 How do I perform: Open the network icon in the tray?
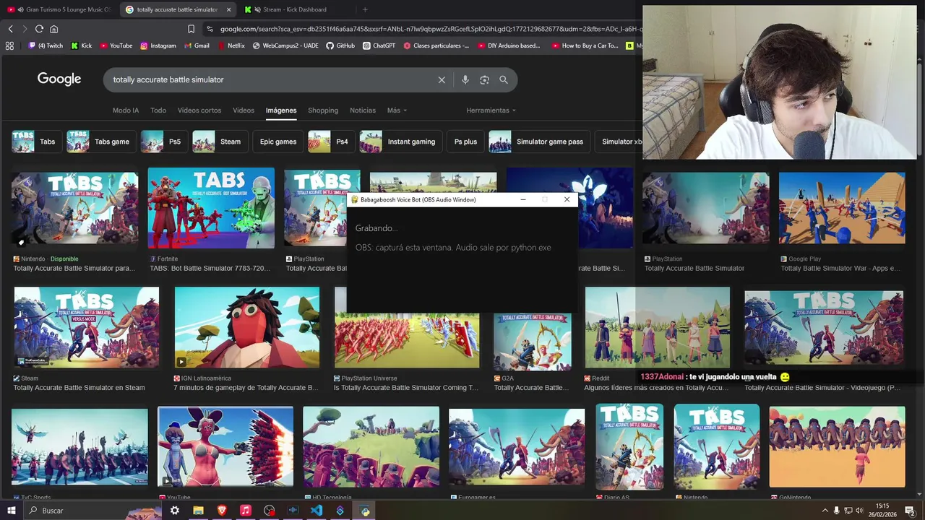click(848, 511)
